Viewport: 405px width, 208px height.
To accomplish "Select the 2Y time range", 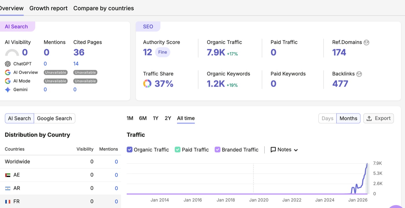I will (x=168, y=118).
